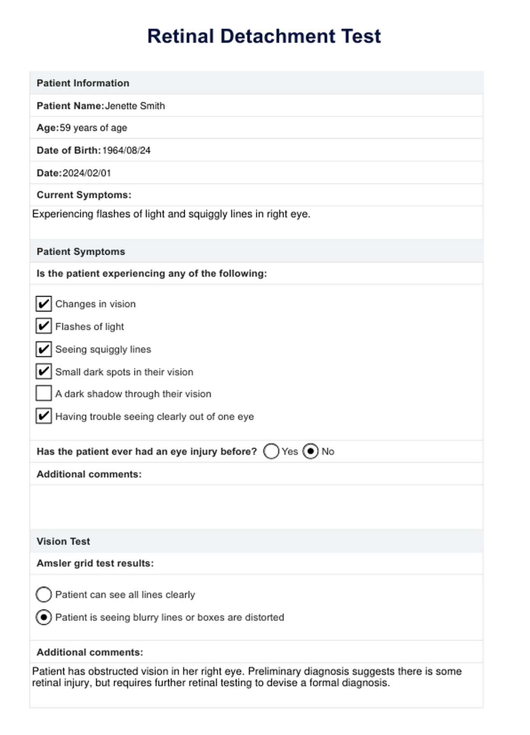Check A dark shadow through their vision

click(x=44, y=393)
